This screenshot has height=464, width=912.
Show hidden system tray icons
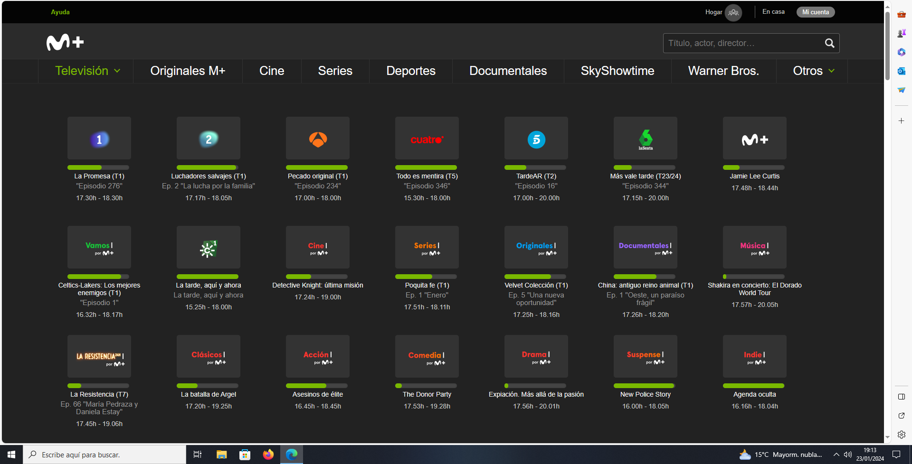tap(836, 455)
